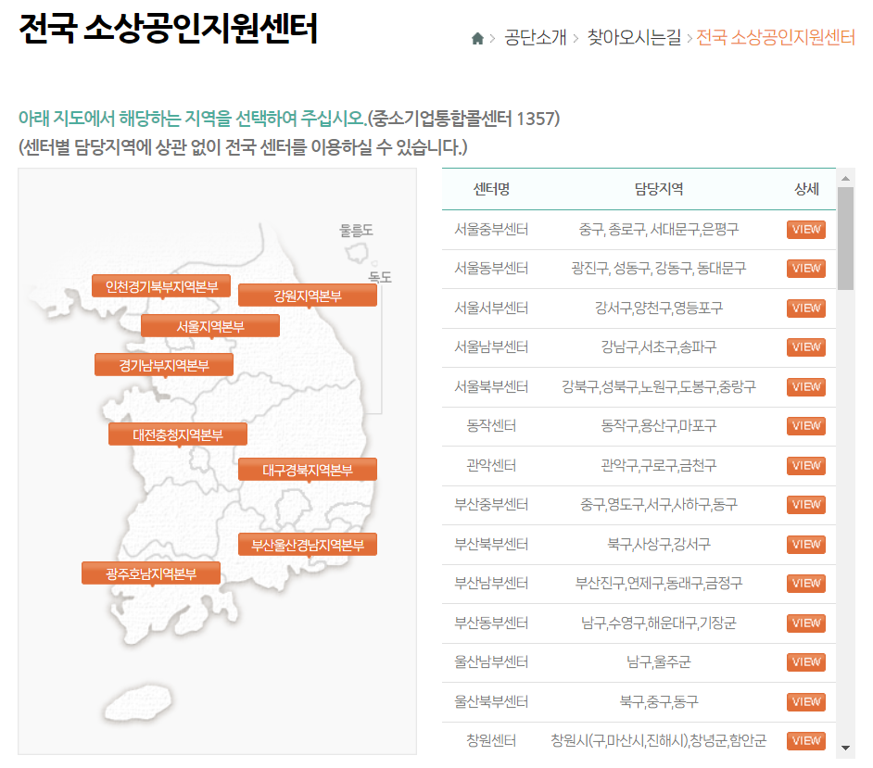The image size is (873, 768).
Task: Select 경기남부지역본부 on the map
Action: (164, 365)
